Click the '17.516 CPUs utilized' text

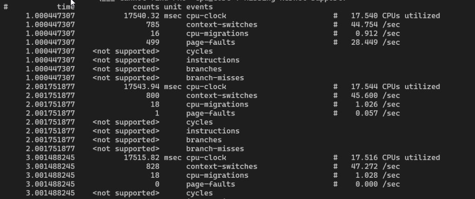pos(395,158)
